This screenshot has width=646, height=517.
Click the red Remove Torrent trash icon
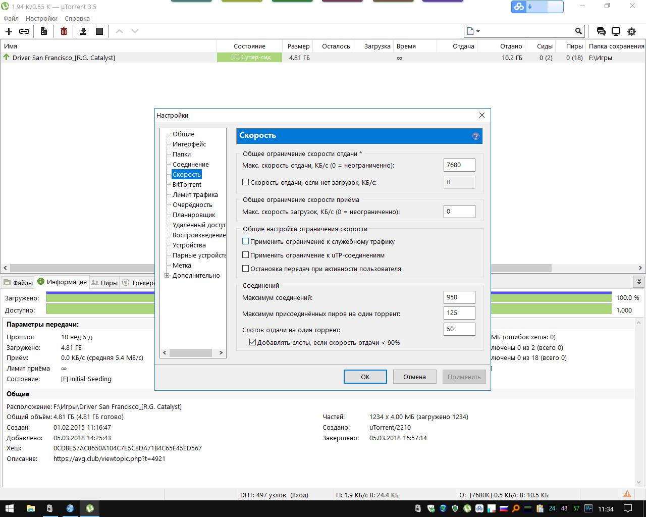coord(64,31)
